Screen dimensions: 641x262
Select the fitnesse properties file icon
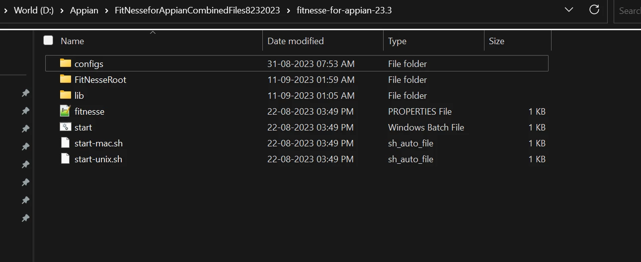66,111
